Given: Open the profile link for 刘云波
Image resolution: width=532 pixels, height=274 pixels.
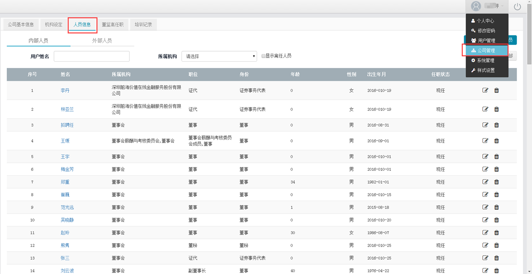Looking at the screenshot, I should tap(67, 271).
